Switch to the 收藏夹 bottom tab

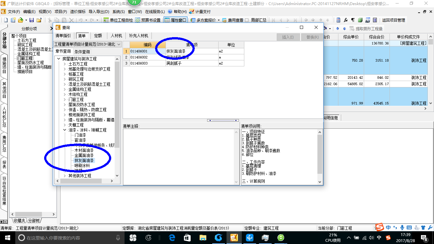coord(19,220)
